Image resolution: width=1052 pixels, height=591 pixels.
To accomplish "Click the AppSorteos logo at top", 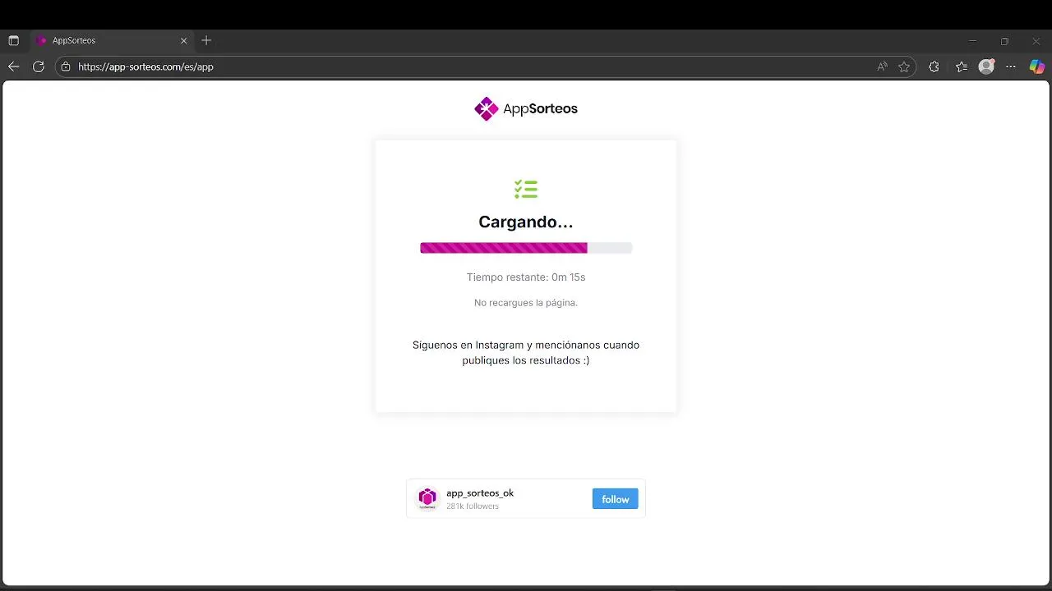I will (x=526, y=108).
